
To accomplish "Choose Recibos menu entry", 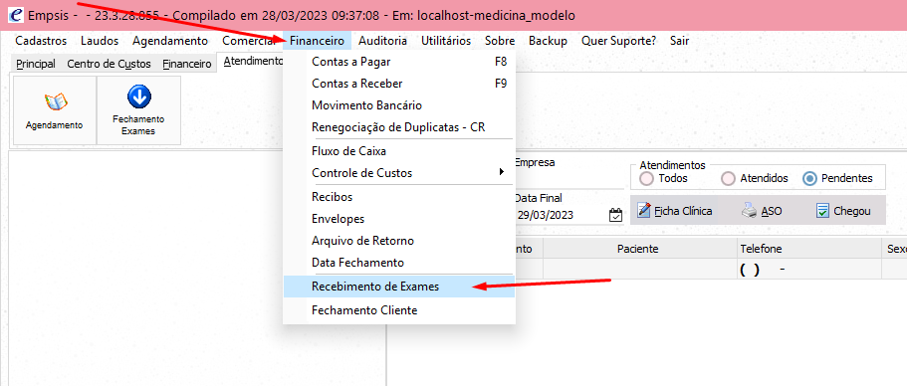I will point(399,197).
